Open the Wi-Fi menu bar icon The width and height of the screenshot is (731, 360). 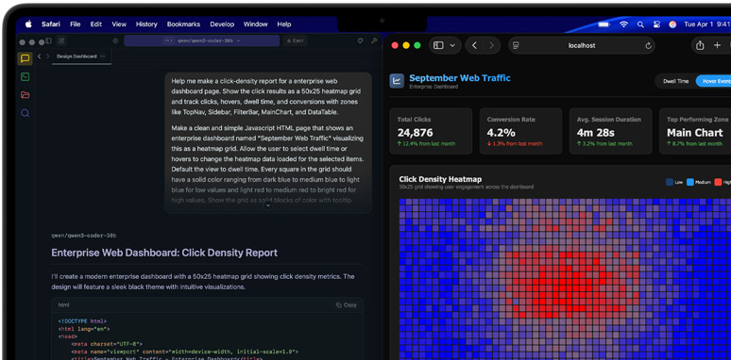tap(623, 25)
